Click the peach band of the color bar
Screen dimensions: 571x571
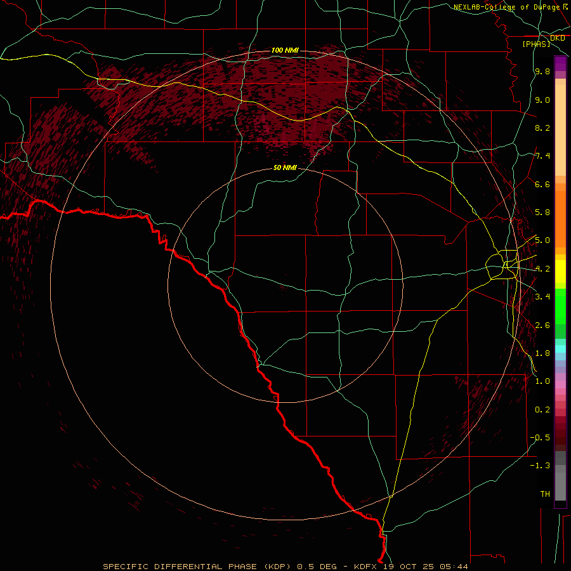pos(560,130)
